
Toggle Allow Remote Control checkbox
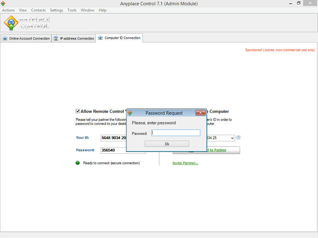[x=78, y=111]
